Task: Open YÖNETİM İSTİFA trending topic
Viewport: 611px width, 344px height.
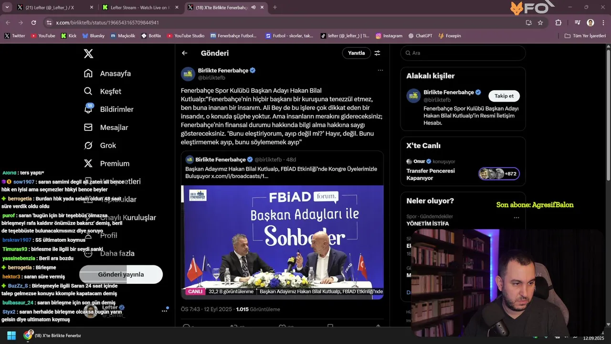Action: 428,224
